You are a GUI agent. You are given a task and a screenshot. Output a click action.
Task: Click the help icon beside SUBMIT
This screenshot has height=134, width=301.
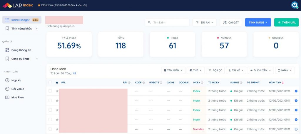click(x=241, y=83)
